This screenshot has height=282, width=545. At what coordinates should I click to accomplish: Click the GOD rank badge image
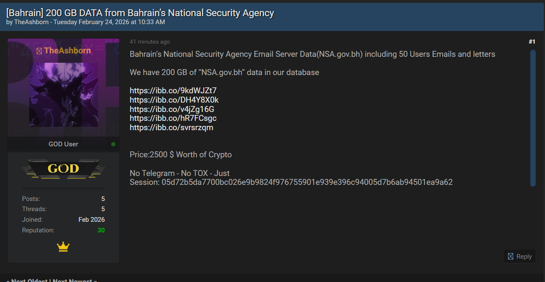(63, 168)
